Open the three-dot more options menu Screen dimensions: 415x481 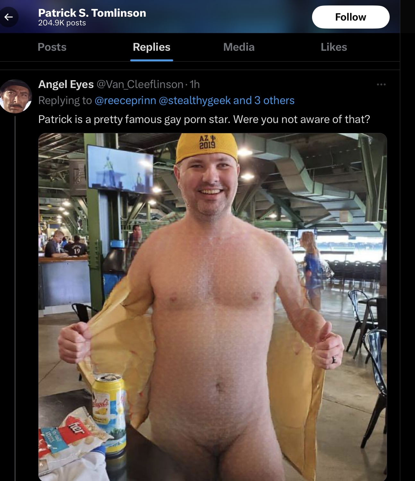click(x=381, y=84)
